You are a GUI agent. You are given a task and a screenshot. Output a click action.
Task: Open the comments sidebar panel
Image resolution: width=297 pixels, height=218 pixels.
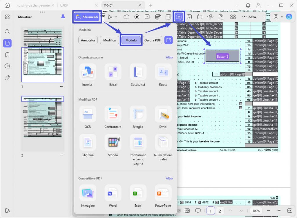coord(7,66)
